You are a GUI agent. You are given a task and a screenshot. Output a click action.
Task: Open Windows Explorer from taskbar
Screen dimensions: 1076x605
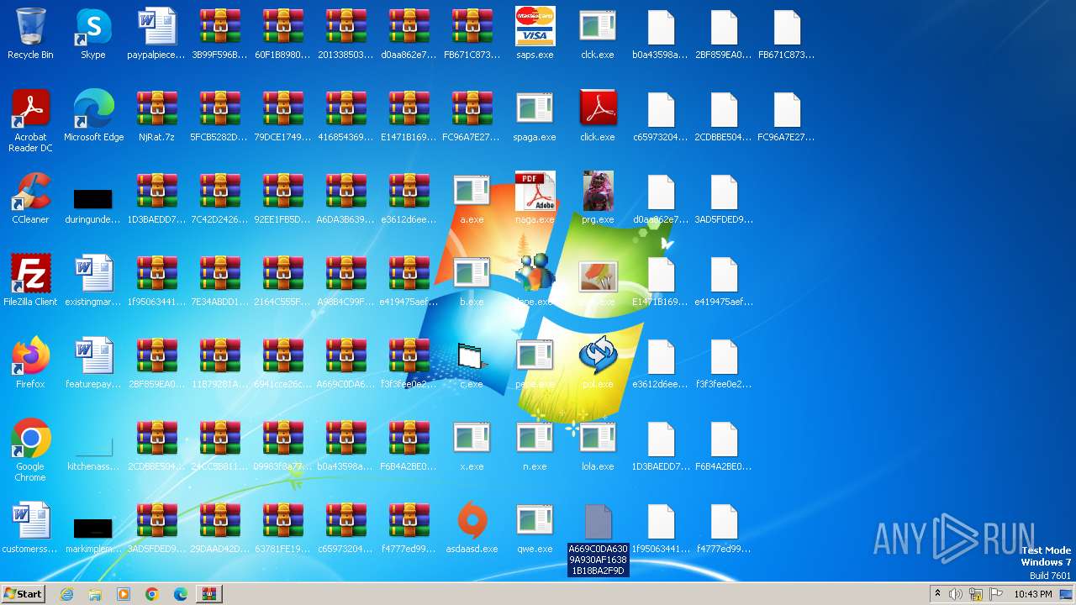(95, 594)
